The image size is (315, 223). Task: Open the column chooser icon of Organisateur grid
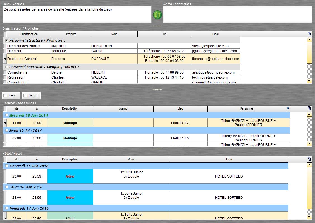point(309,34)
